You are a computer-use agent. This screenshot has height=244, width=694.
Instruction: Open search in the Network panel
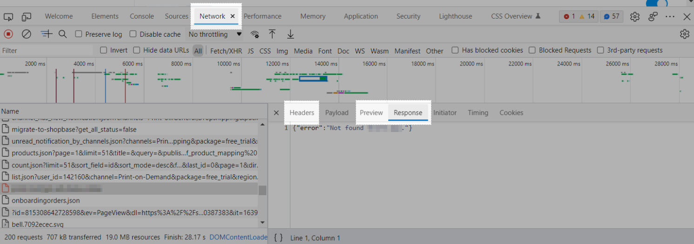pos(63,34)
